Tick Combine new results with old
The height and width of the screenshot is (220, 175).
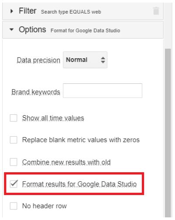14,162
